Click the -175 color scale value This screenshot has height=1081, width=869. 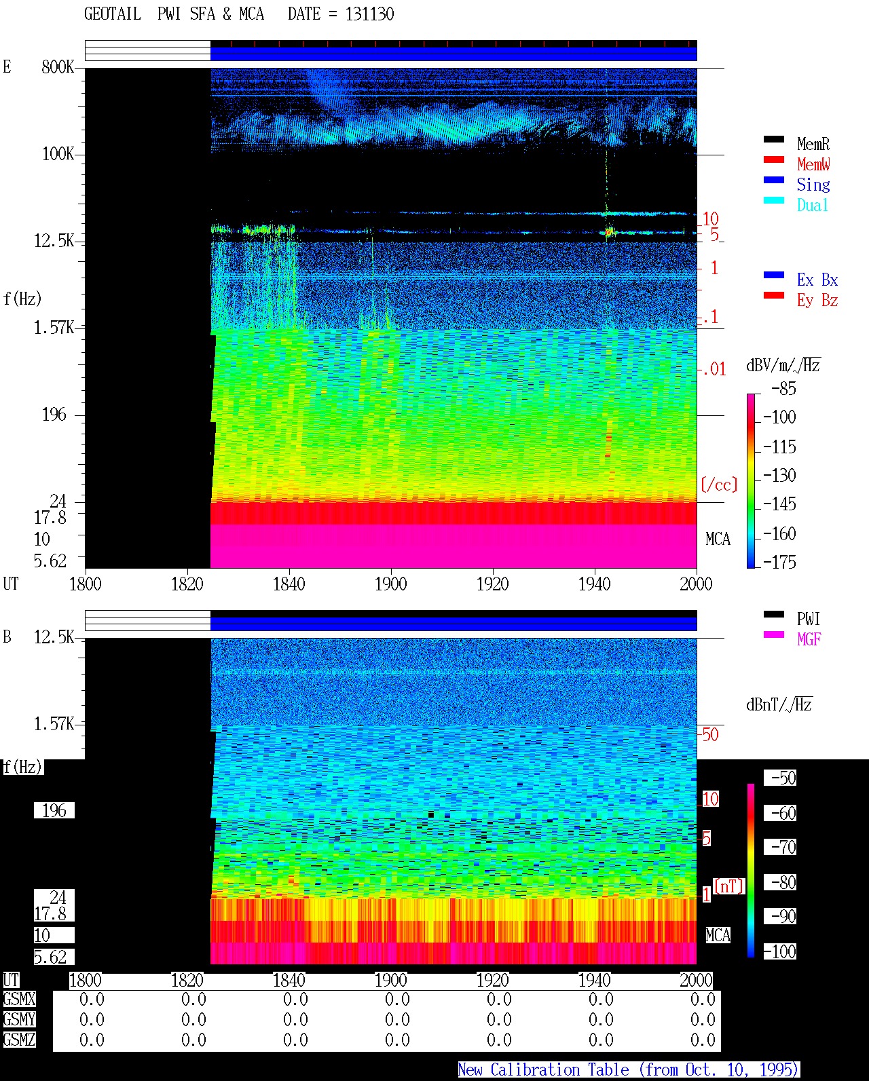point(779,562)
